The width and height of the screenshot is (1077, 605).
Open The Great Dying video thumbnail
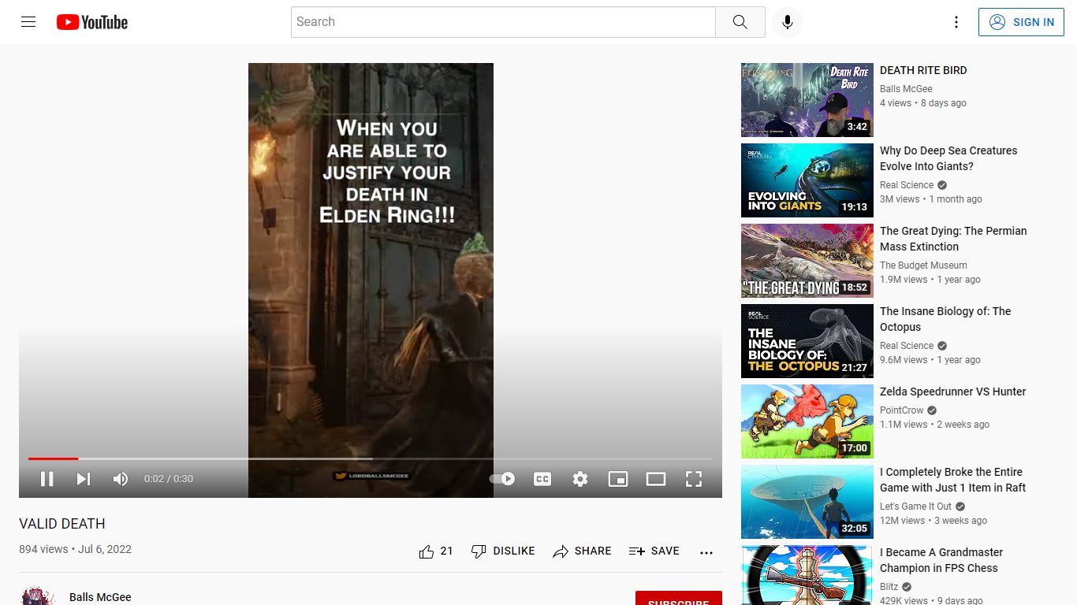point(807,261)
